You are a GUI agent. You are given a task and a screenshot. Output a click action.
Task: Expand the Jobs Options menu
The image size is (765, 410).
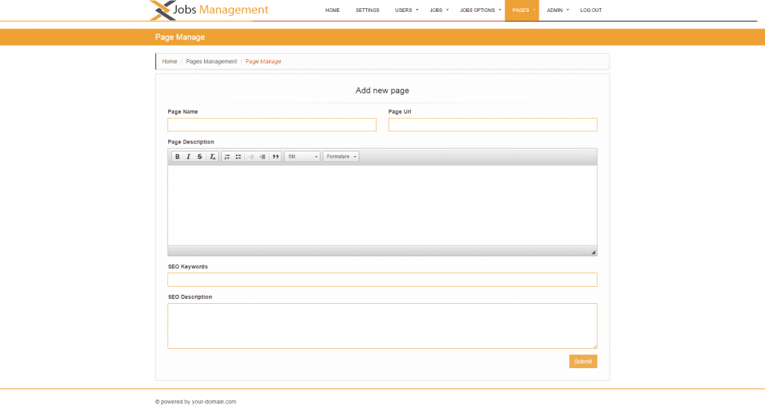(480, 10)
